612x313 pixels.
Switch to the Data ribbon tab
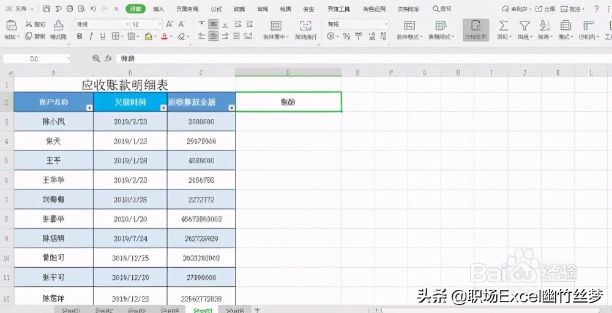(239, 9)
